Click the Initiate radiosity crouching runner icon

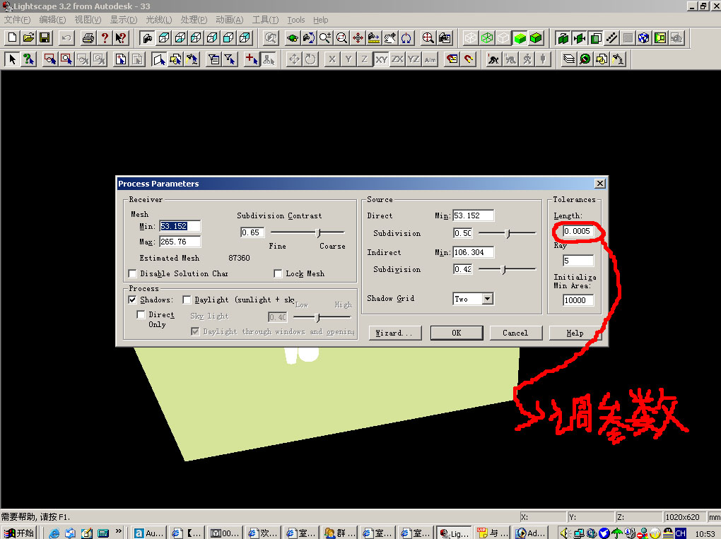click(493, 59)
